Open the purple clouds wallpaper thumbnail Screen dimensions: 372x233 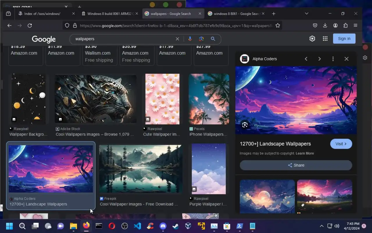[x=209, y=169]
